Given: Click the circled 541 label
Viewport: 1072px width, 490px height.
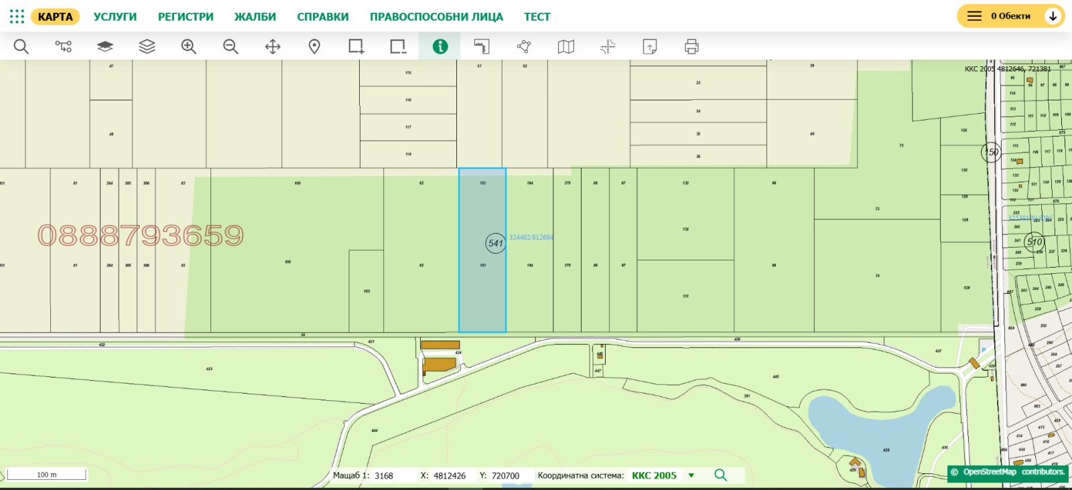Looking at the screenshot, I should coord(495,243).
